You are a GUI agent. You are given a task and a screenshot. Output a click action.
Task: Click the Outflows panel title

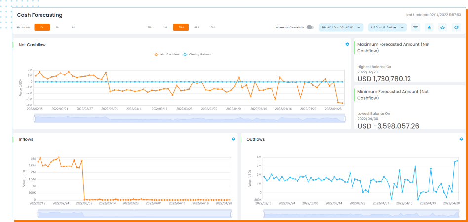tap(256, 139)
